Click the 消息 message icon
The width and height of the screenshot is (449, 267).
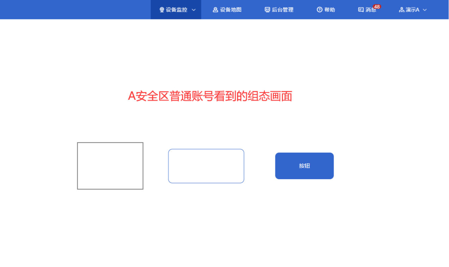pos(361,10)
